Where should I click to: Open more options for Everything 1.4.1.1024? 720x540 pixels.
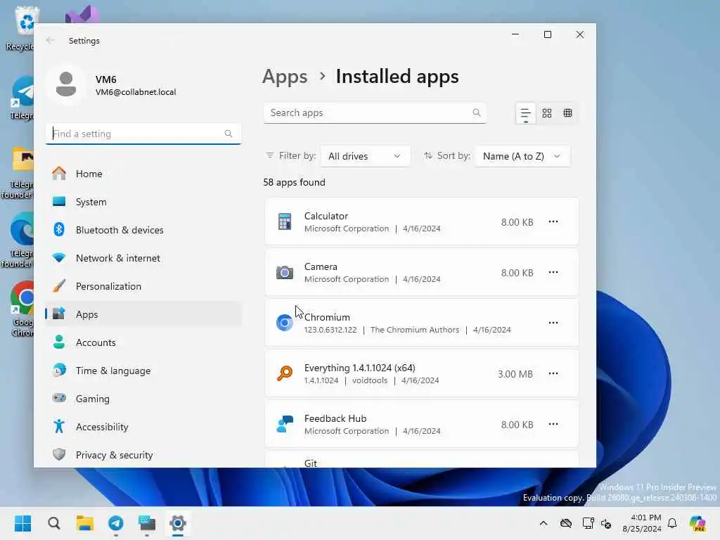pos(553,373)
